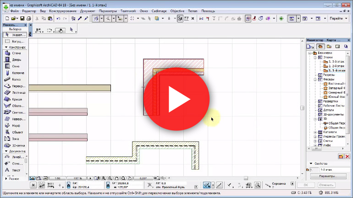This screenshot has height=198, width=353.
Task: Click the Print icon in toolbar
Action: 28,18
